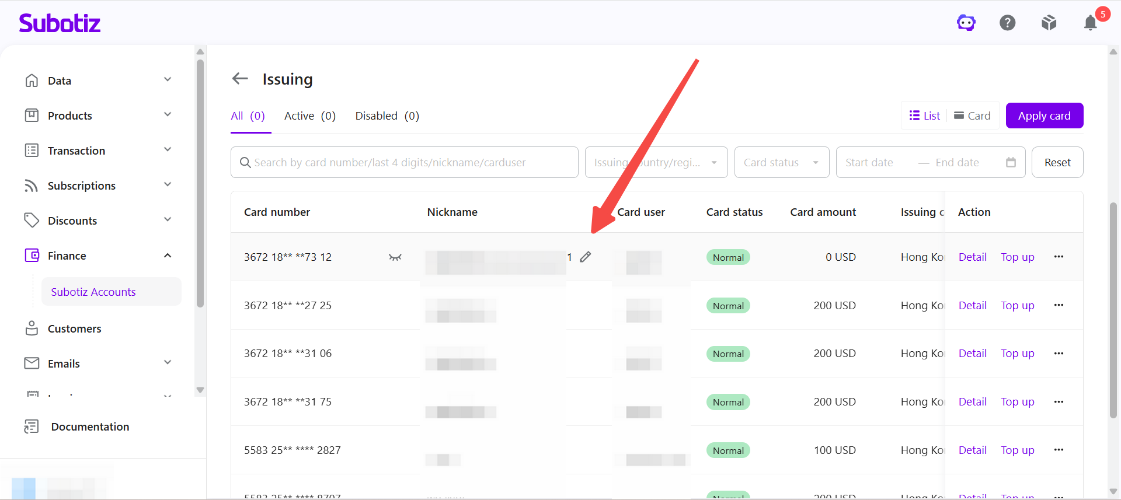Viewport: 1121px width, 500px height.
Task: Open the chatbot assistant icon
Action: 966,23
